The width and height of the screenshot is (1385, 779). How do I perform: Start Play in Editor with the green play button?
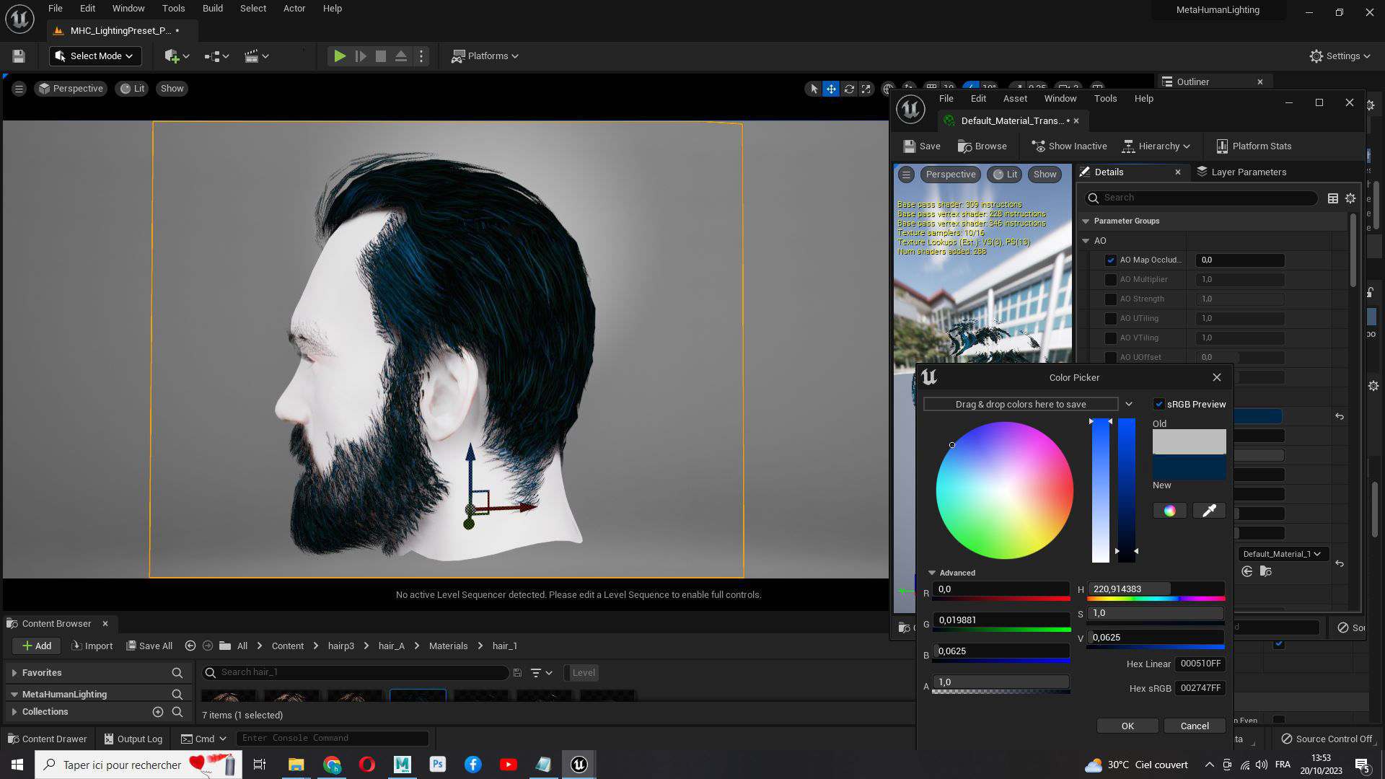tap(340, 56)
